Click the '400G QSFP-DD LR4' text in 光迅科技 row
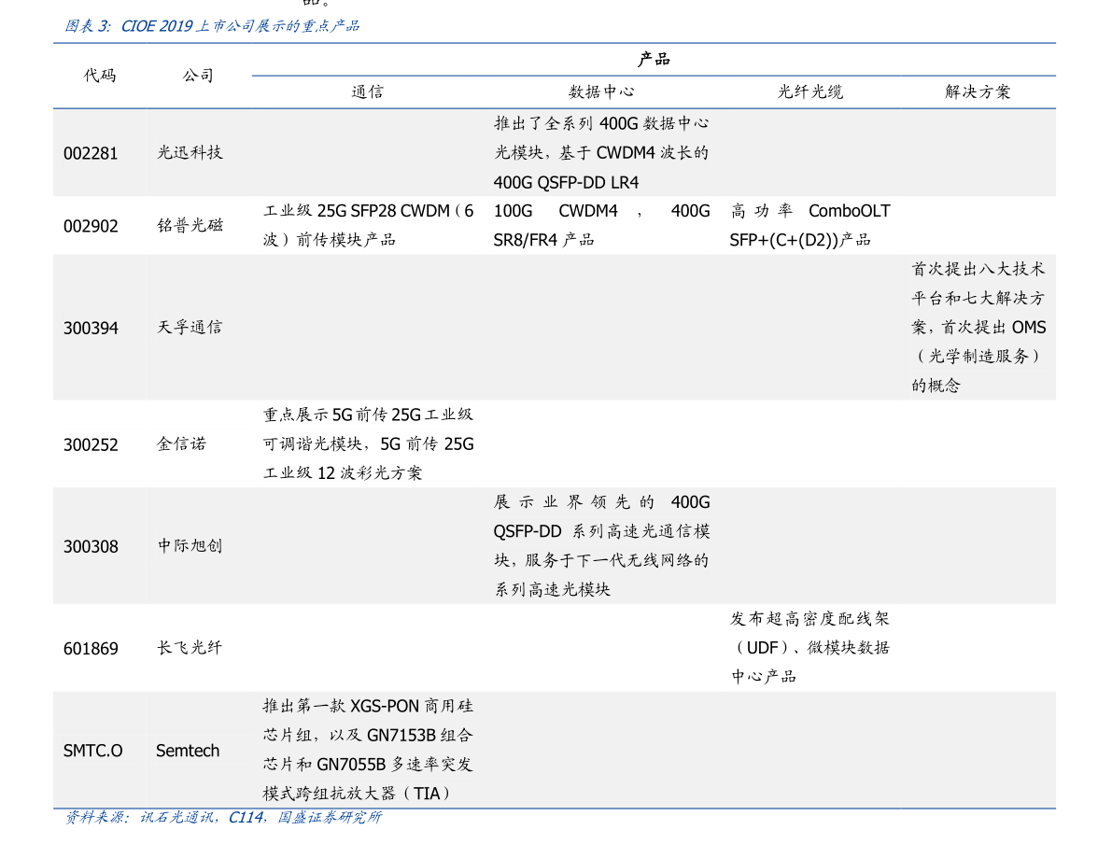The height and width of the screenshot is (844, 1112). pos(566,182)
